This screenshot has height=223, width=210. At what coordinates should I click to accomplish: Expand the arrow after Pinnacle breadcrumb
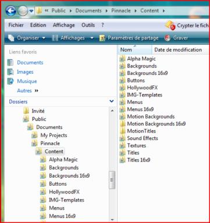point(136,11)
